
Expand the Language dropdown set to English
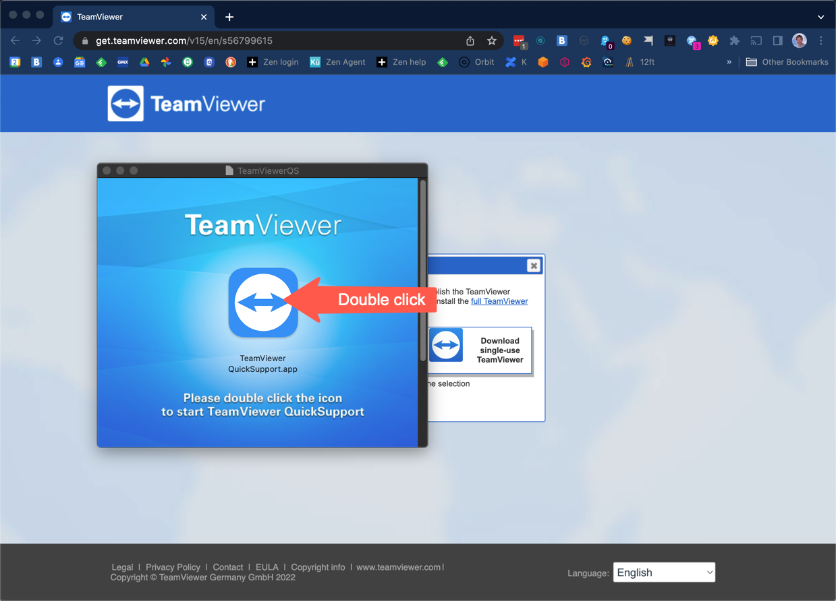coord(664,572)
